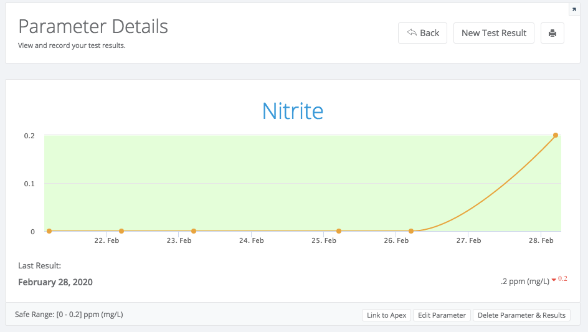Select the 0.2 data point on Feb 28
Image resolution: width=588 pixels, height=332 pixels.
(x=556, y=135)
